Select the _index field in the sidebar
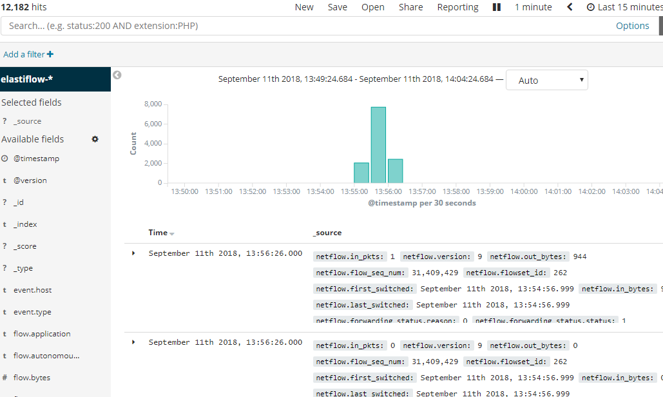The width and height of the screenshot is (663, 397). (x=25, y=224)
